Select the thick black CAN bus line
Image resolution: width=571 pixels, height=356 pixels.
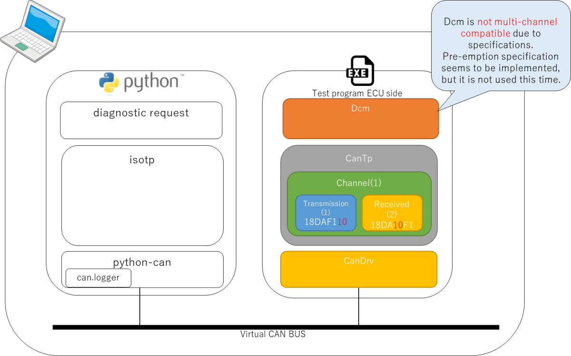click(276, 327)
